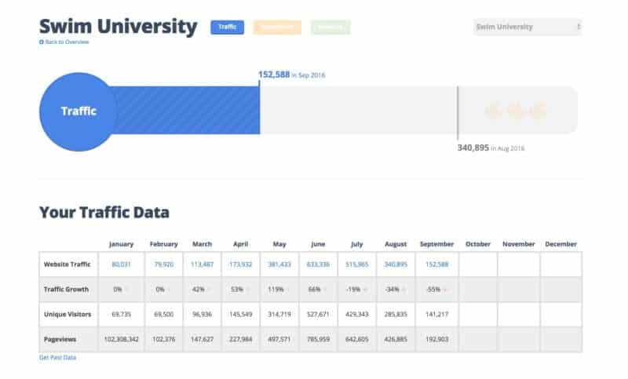Click the Unique Visitors row header

68,314
